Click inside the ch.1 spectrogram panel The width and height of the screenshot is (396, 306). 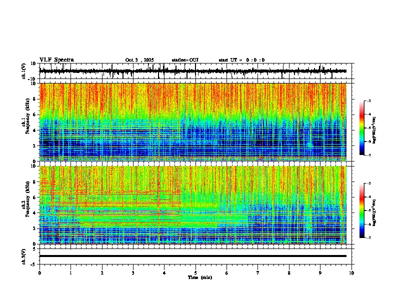193,122
